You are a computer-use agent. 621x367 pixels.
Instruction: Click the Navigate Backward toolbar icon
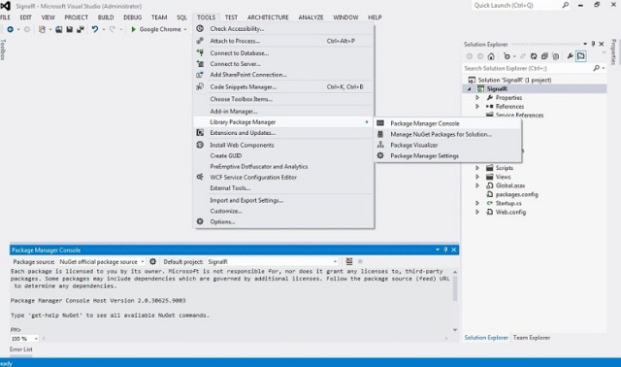point(11,29)
